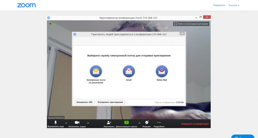Expand video options arrow next to camera
This screenshot has height=138, width=258.
[x=88, y=123]
